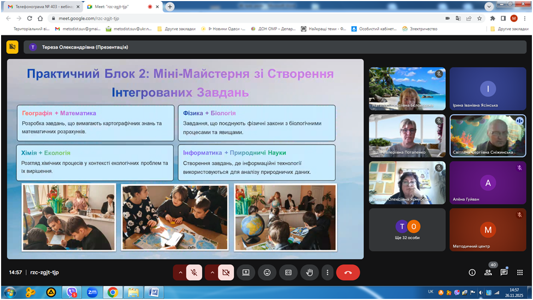The width and height of the screenshot is (533, 300).
Task: Expand the camera video settings arrow
Action: pos(211,272)
